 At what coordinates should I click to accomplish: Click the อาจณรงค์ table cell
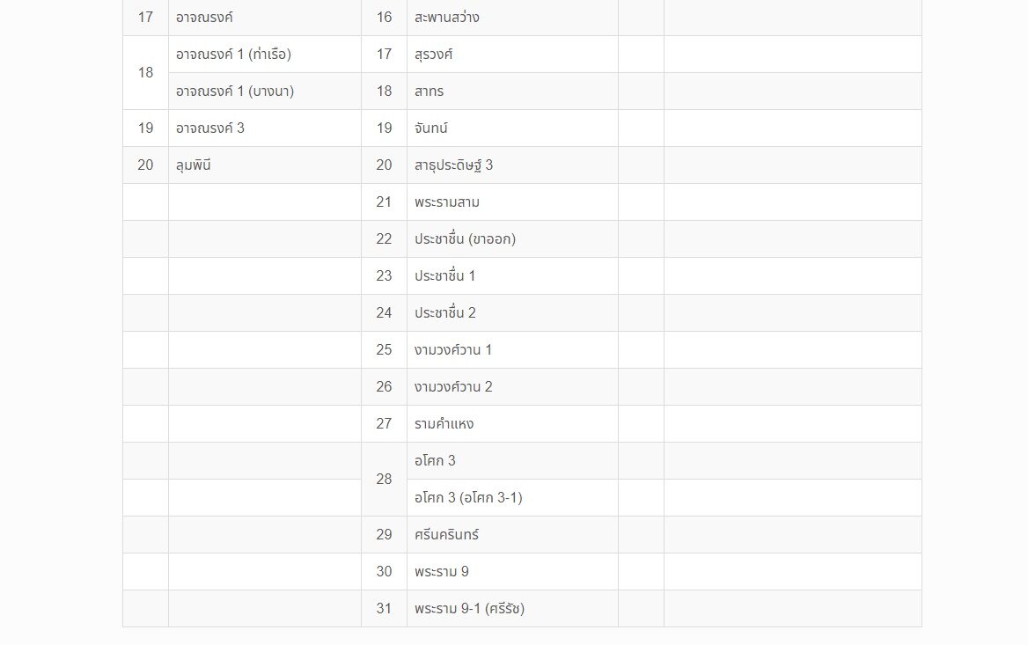pyautogui.click(x=265, y=17)
